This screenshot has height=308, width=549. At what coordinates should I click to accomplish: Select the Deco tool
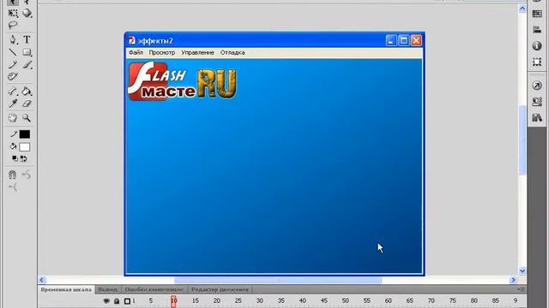point(13,76)
